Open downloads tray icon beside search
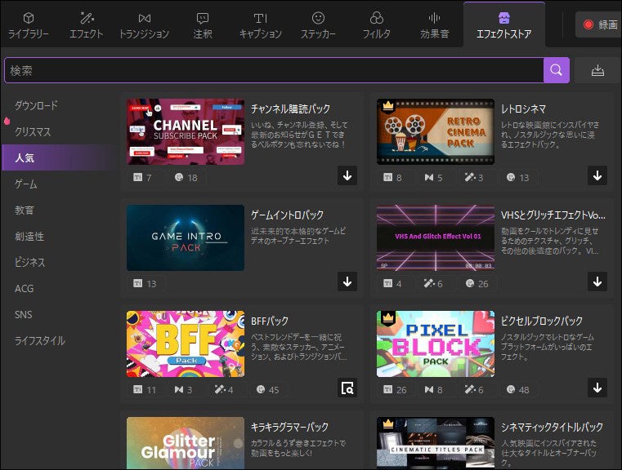Screen dimensions: 622x470 (x=597, y=70)
